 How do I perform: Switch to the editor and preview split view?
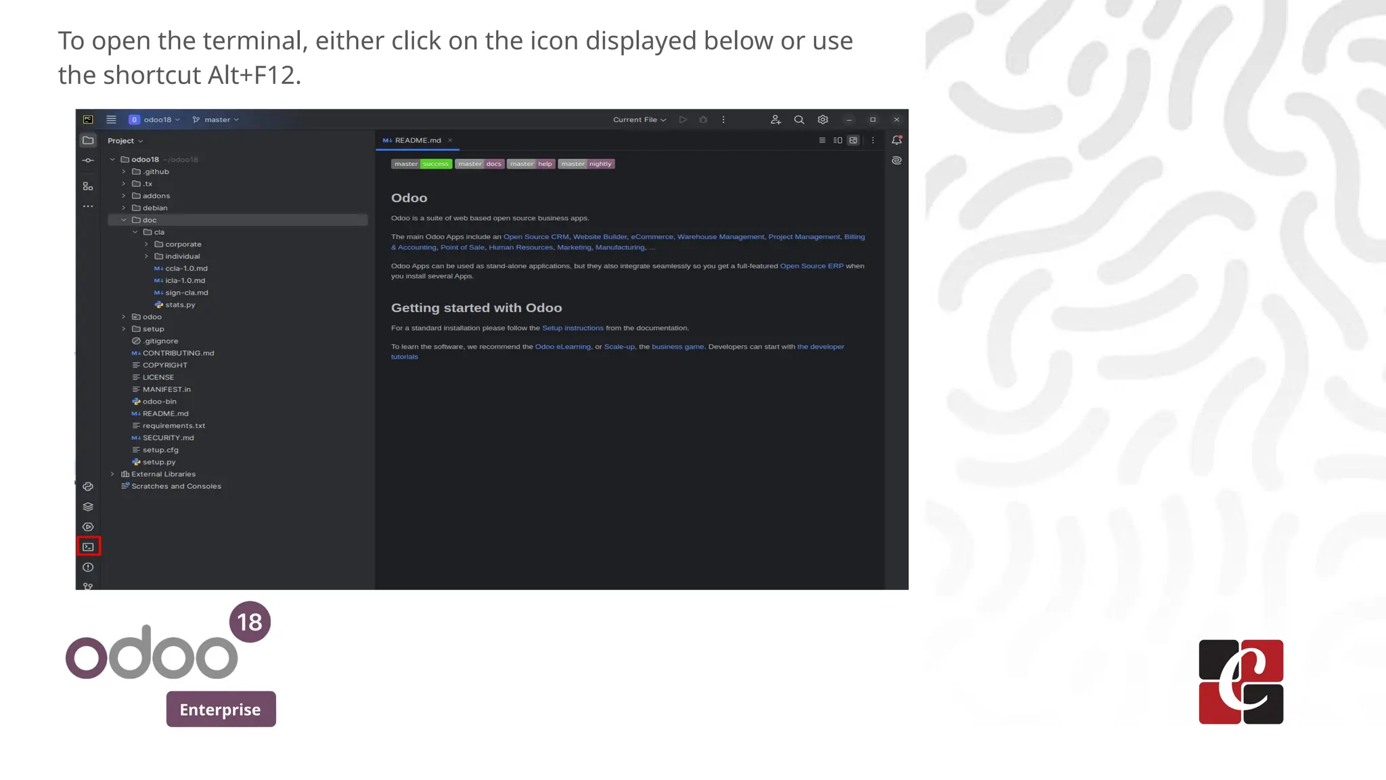click(838, 140)
